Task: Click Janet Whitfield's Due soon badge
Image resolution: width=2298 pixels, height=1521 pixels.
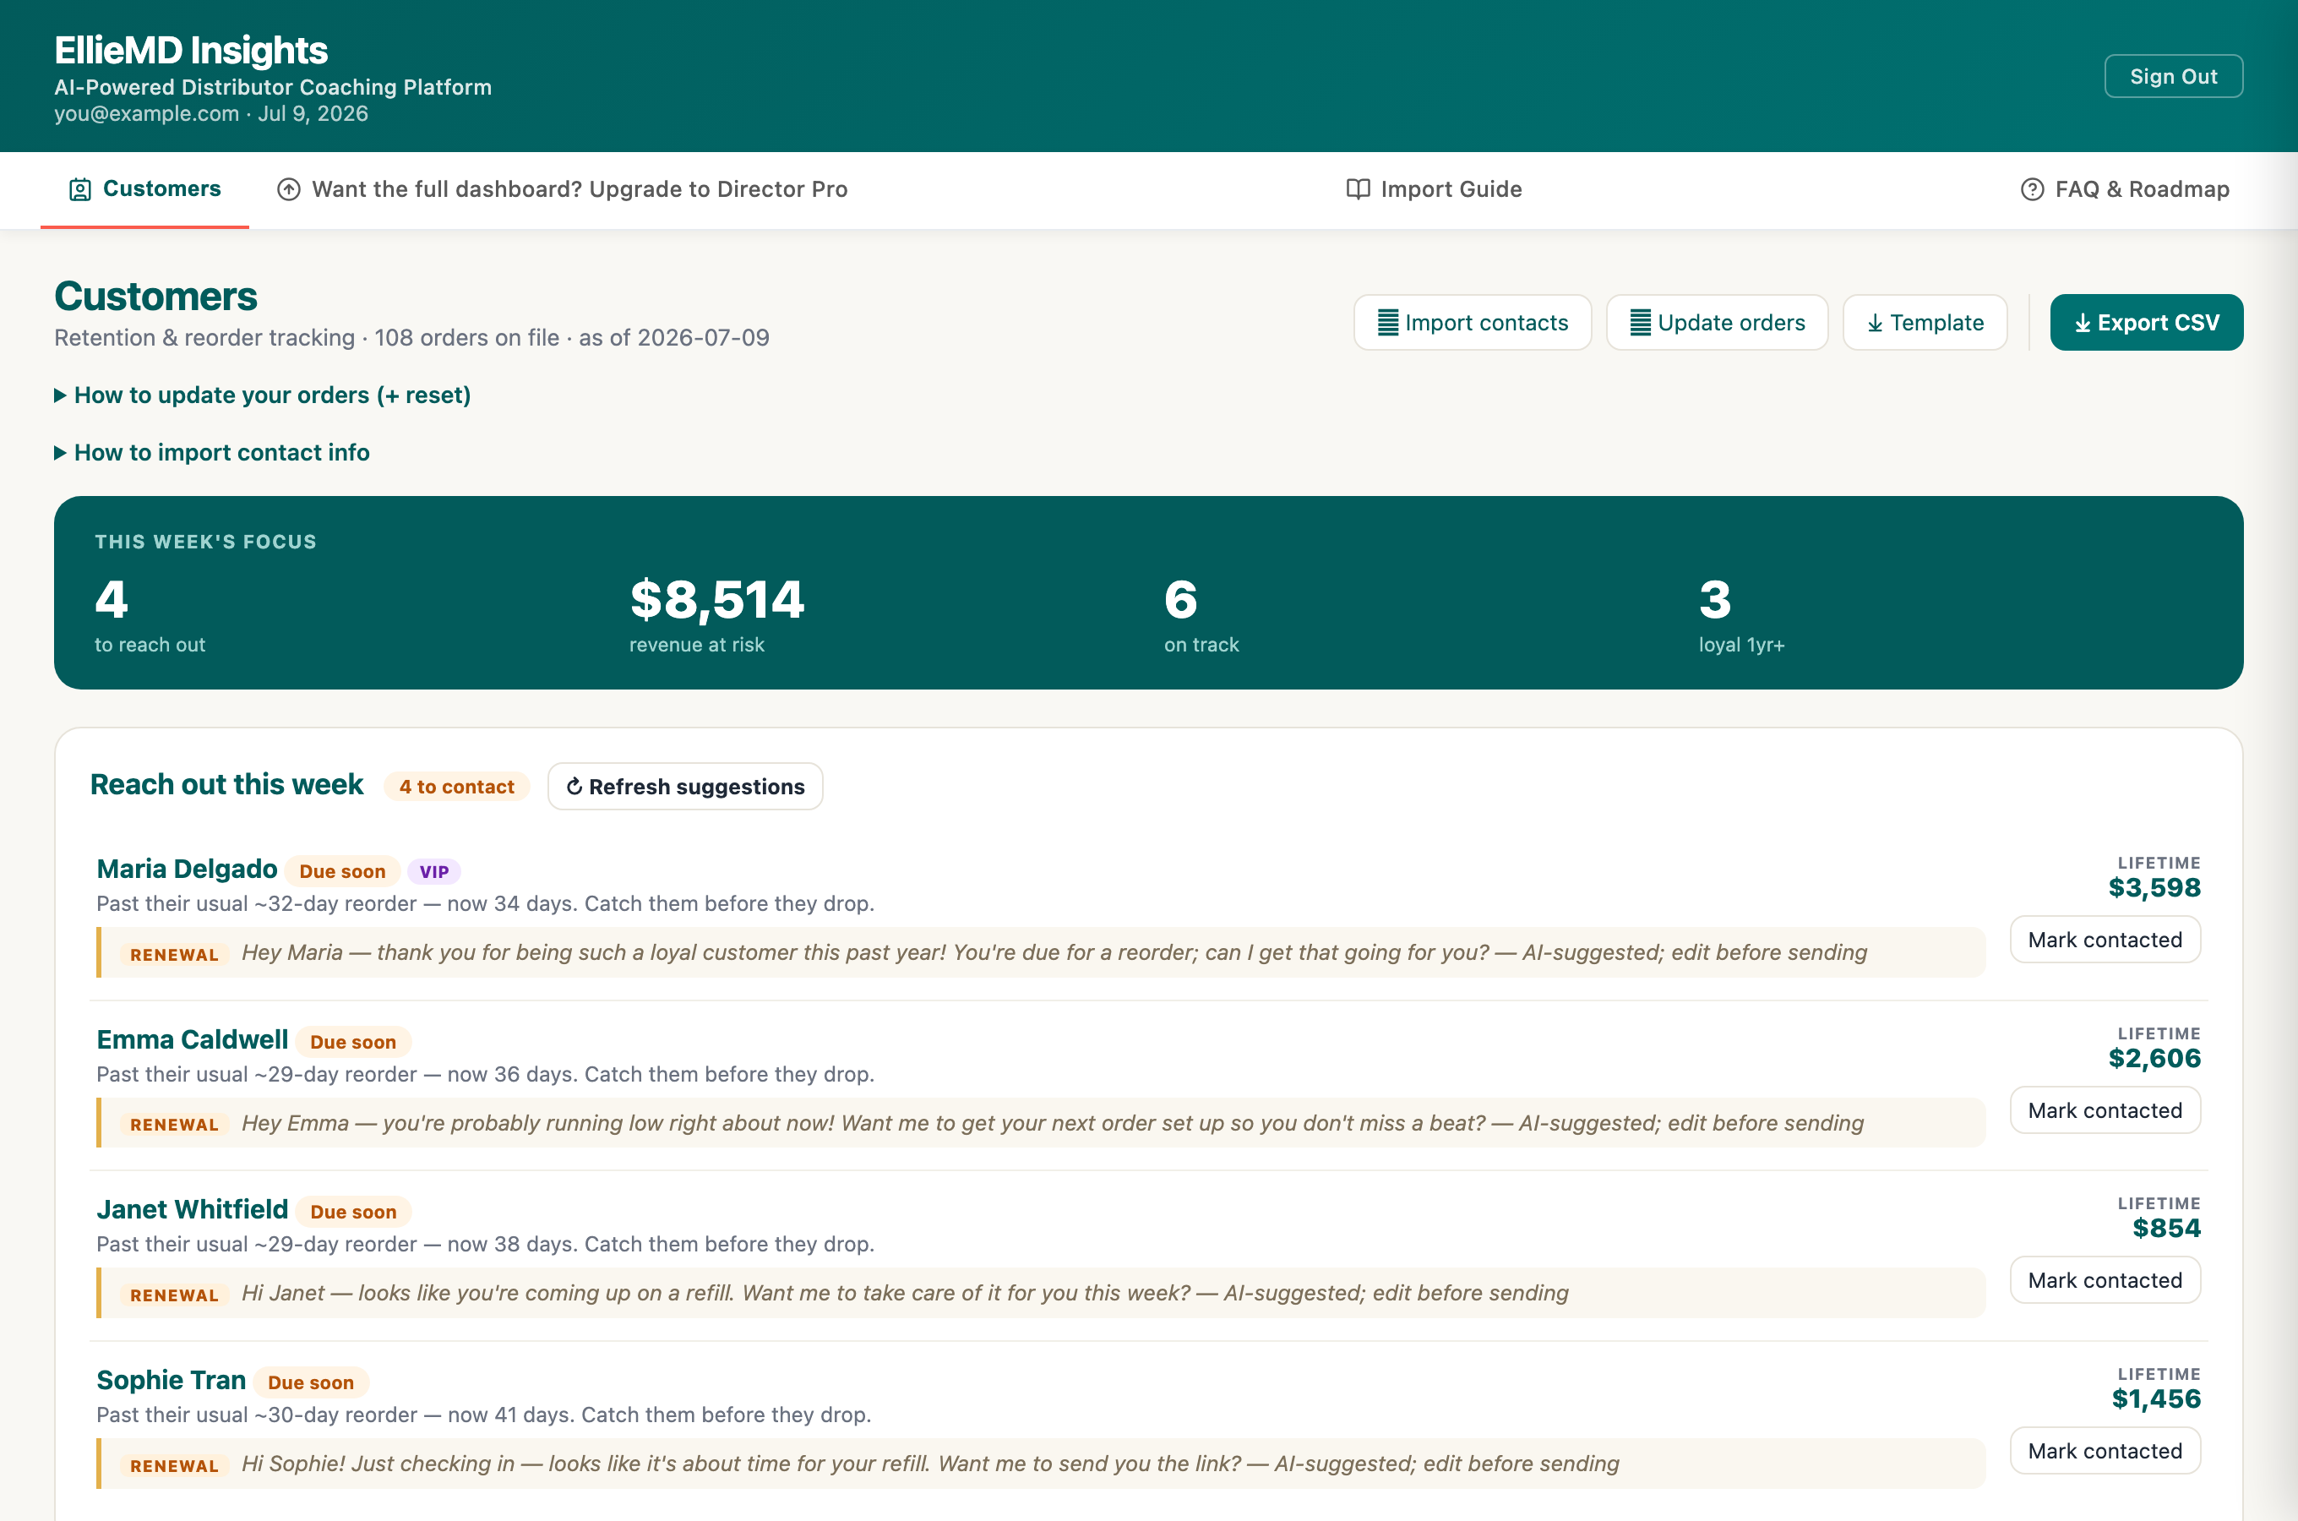Action: [353, 1212]
